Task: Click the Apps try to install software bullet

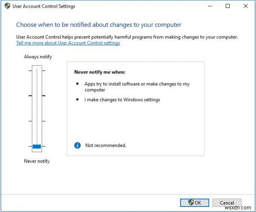Action: 137,87
